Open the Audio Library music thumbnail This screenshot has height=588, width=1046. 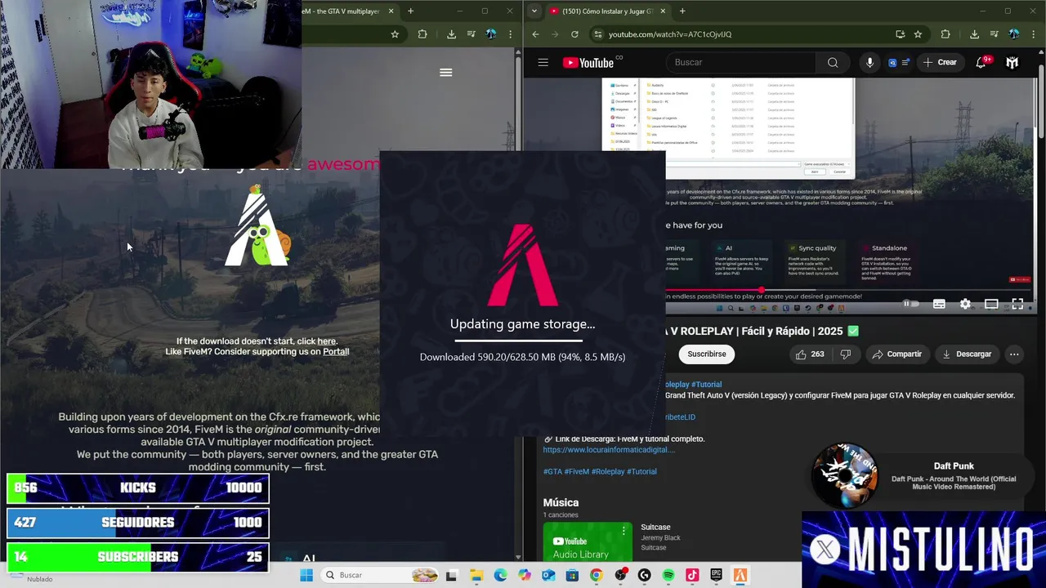pos(588,541)
